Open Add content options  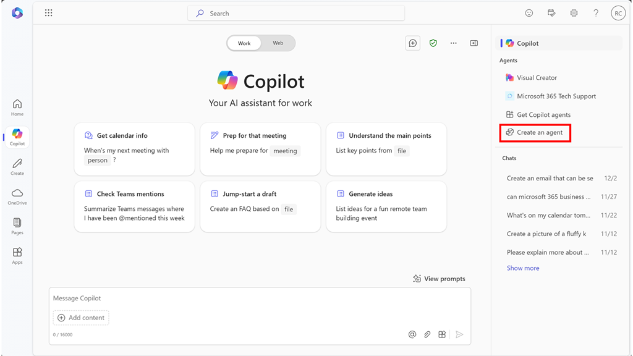[81, 318]
